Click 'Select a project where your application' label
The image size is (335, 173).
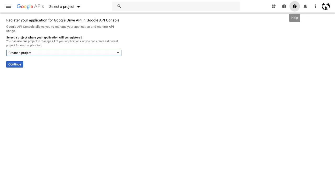[44, 37]
